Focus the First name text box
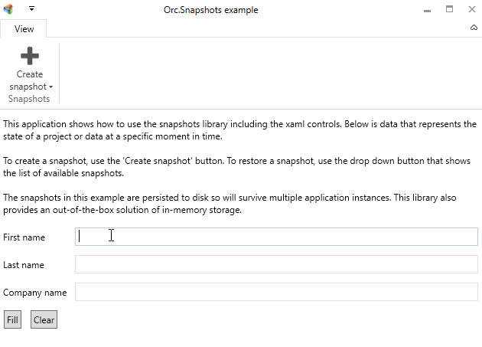 pos(276,237)
